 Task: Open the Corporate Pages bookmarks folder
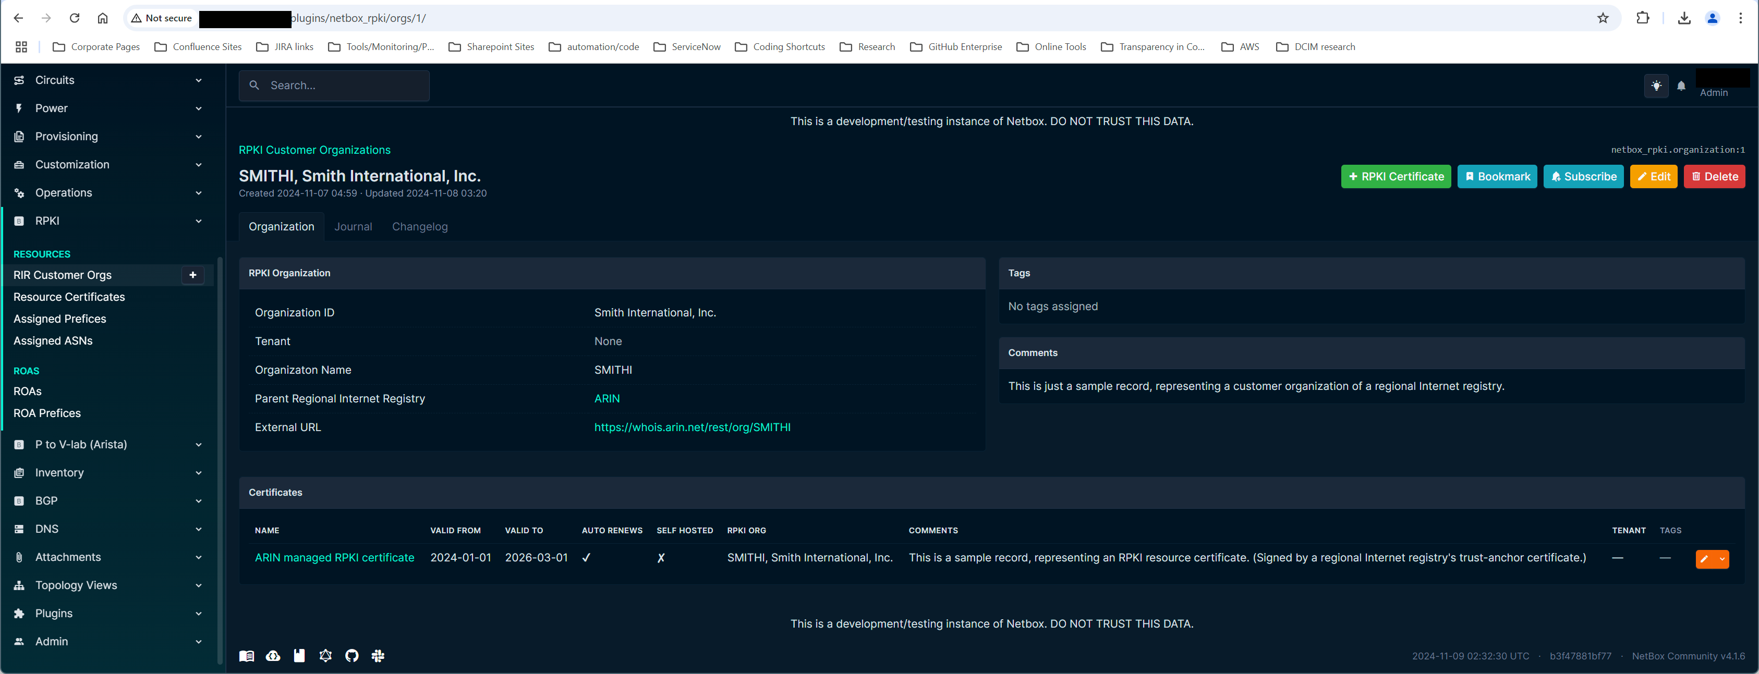[96, 47]
